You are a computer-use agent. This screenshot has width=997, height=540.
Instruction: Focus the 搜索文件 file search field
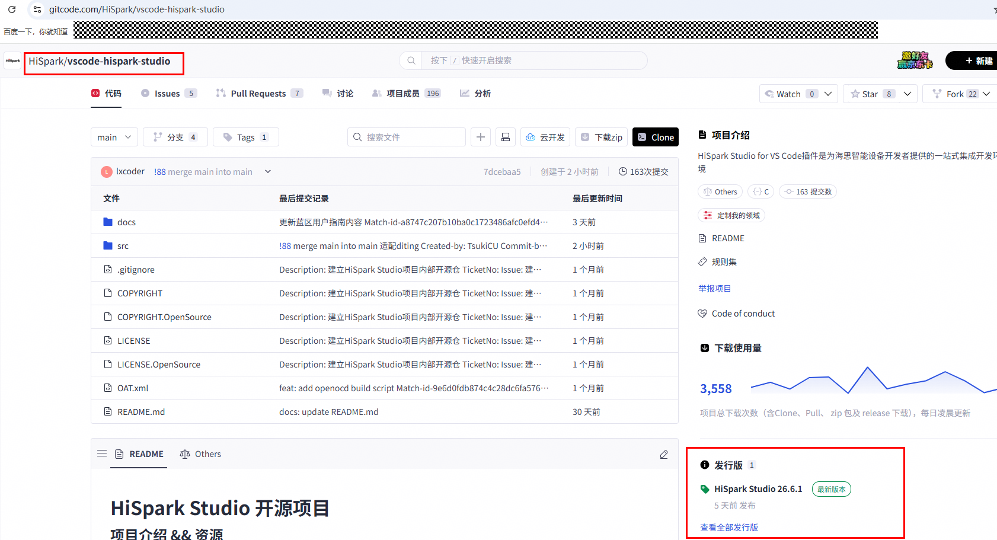tap(407, 137)
